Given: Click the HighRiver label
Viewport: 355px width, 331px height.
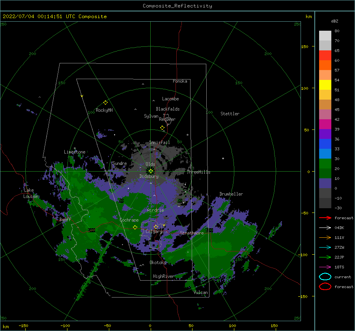Looking at the screenshot, I should coord(164,276).
